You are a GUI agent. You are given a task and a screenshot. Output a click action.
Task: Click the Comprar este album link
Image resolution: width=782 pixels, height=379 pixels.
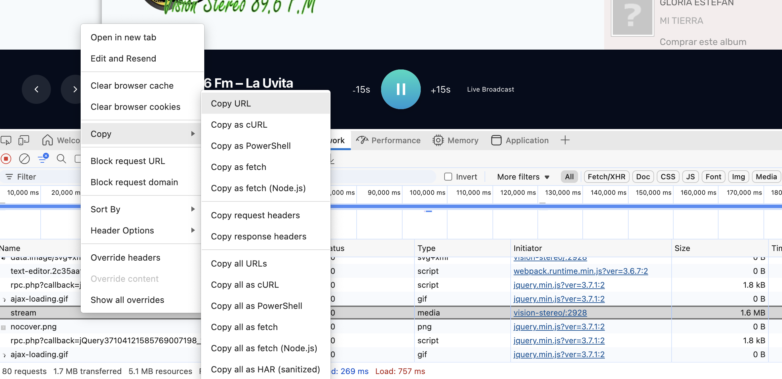(703, 42)
